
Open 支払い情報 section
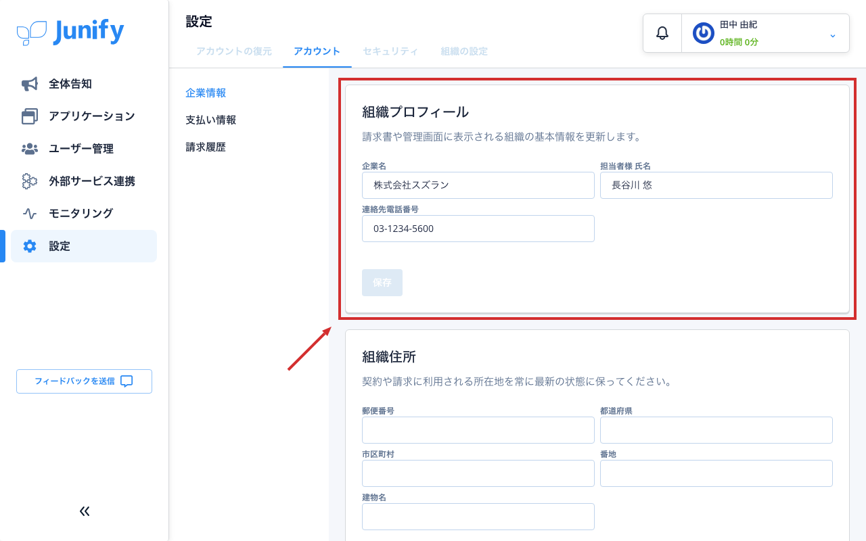(x=211, y=120)
